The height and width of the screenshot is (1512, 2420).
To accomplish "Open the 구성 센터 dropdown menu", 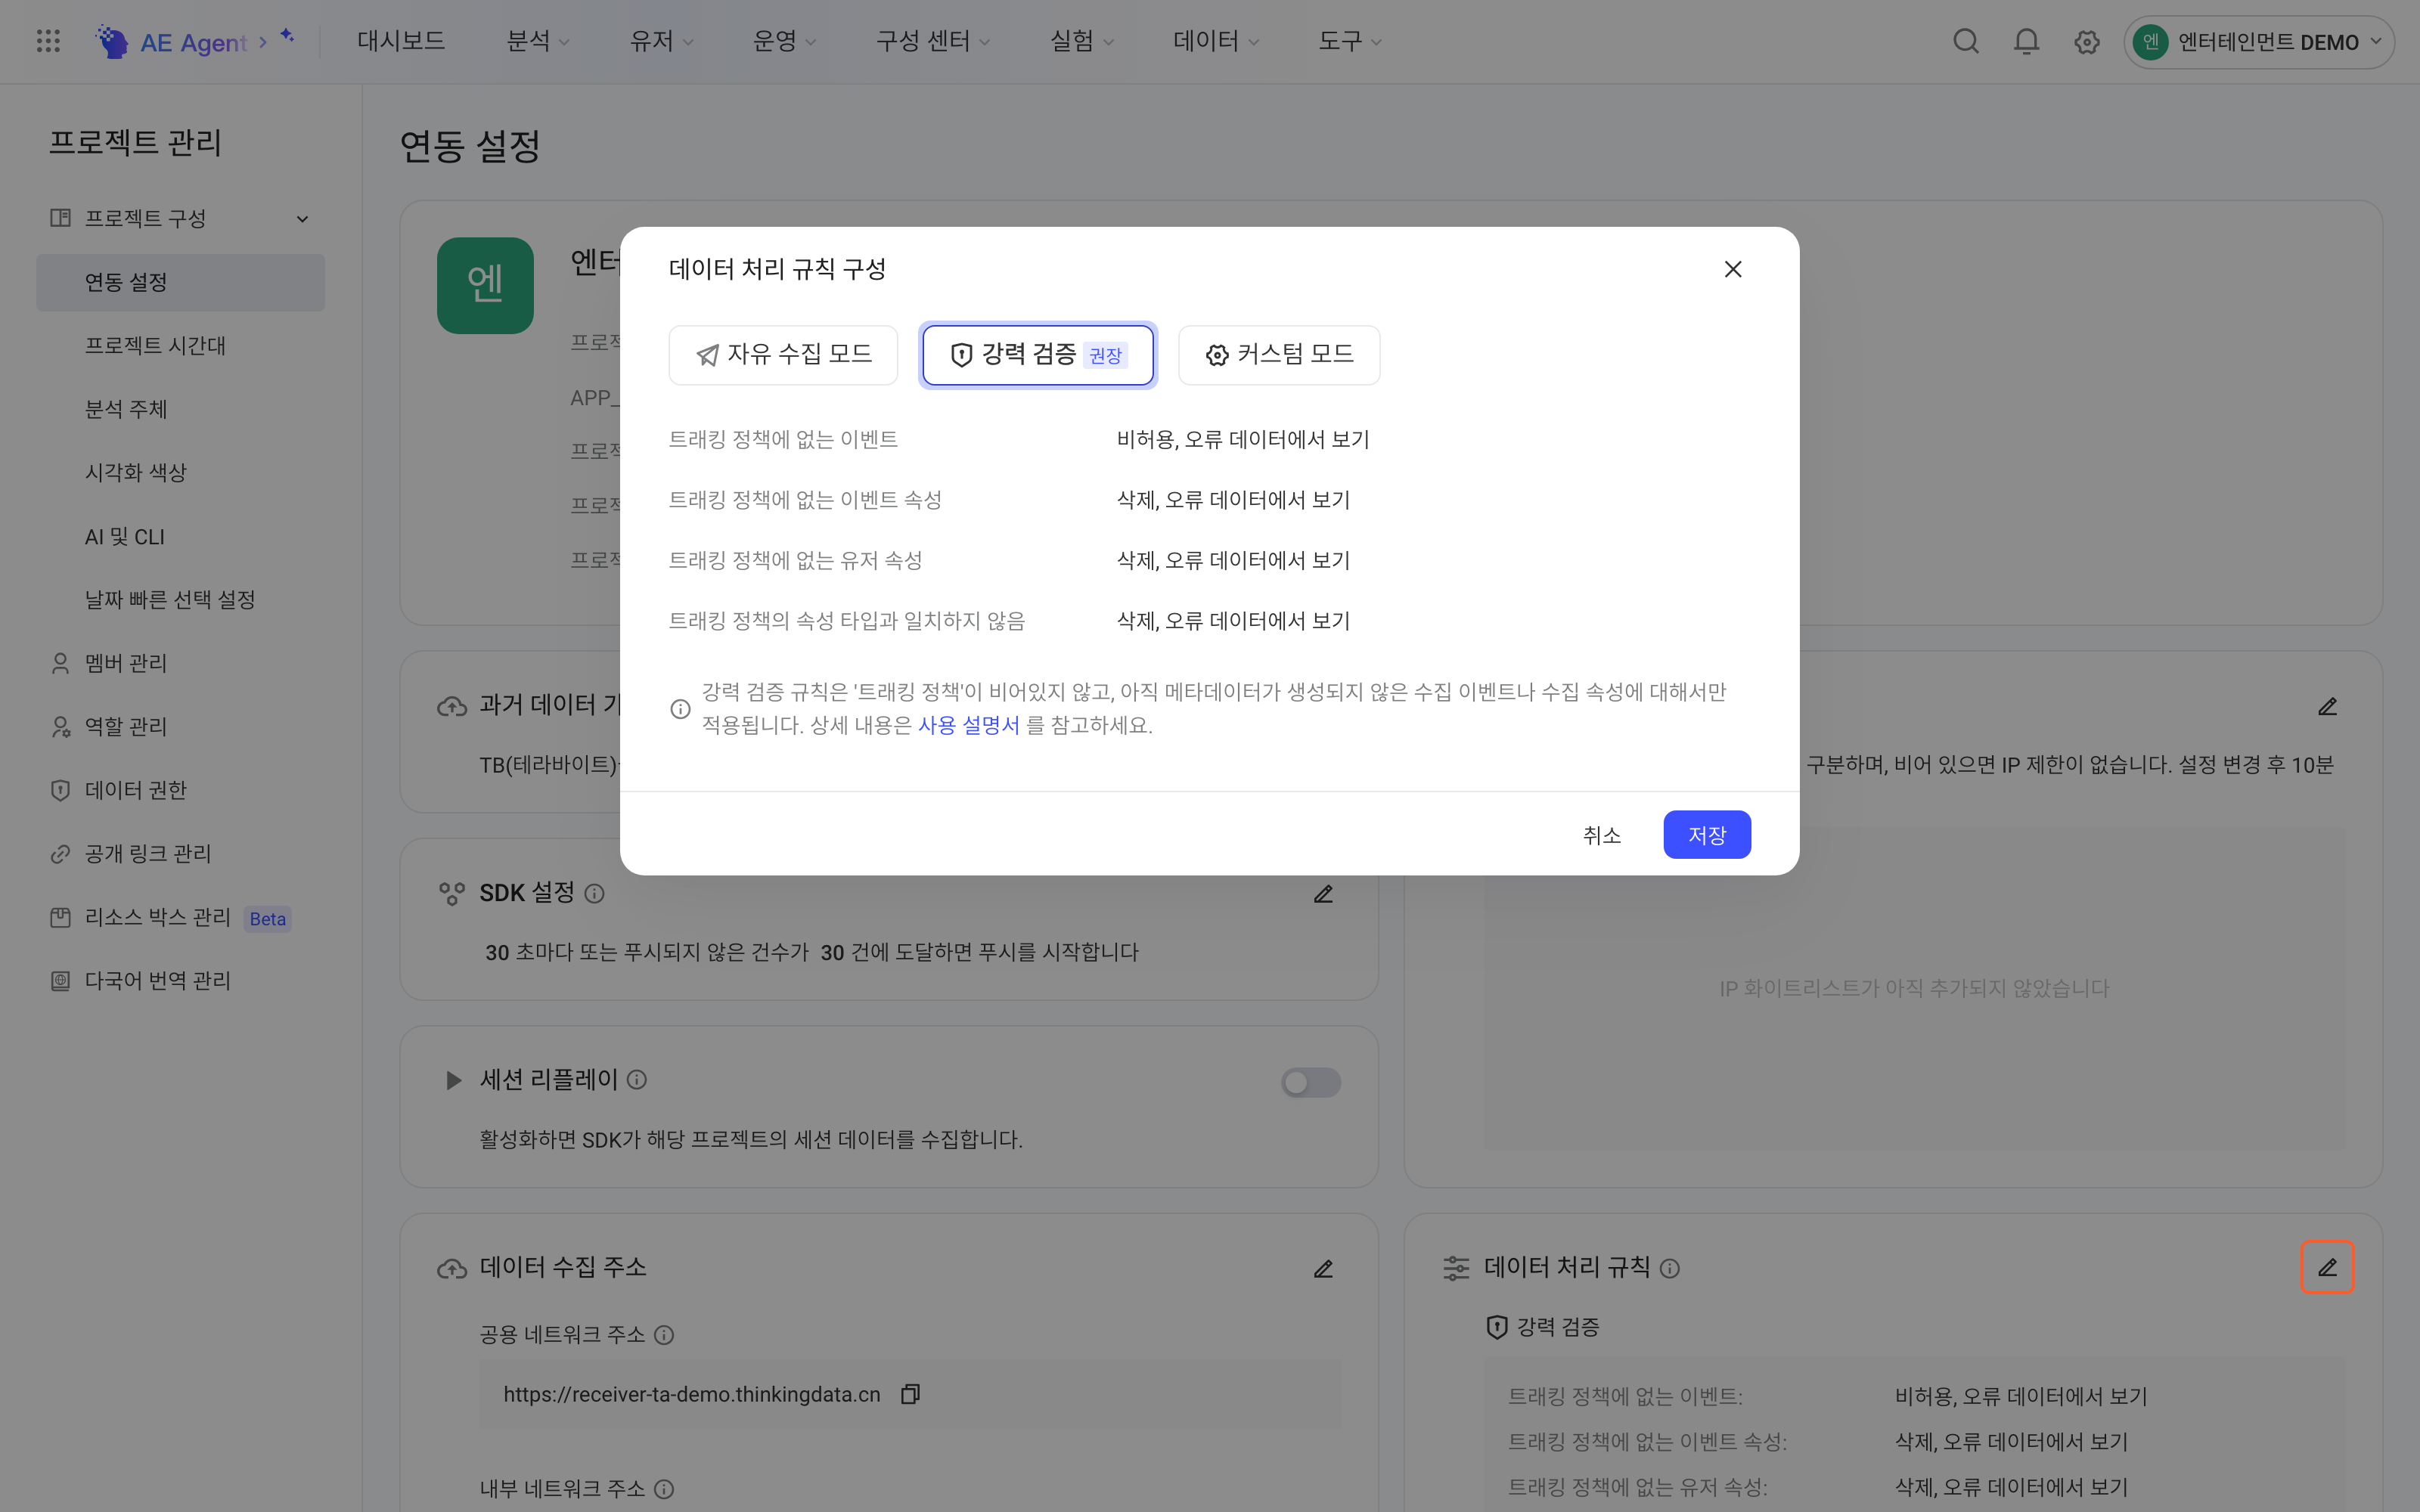I will pos(933,41).
